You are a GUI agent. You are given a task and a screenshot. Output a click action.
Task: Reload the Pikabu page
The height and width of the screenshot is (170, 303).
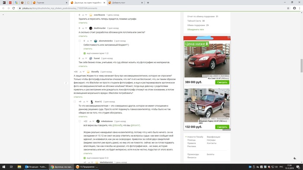pos(13,8)
